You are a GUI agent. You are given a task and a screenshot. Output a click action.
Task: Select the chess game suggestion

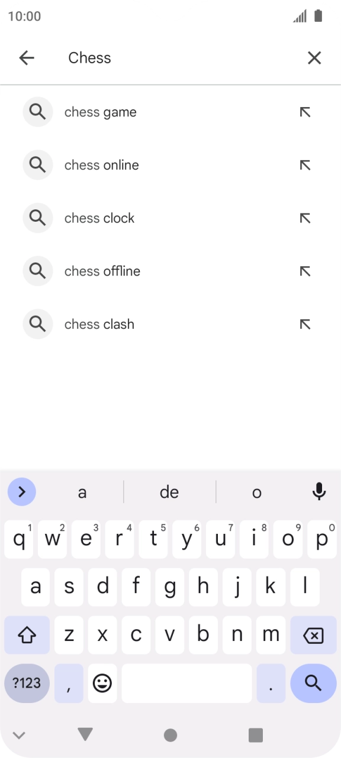click(100, 112)
